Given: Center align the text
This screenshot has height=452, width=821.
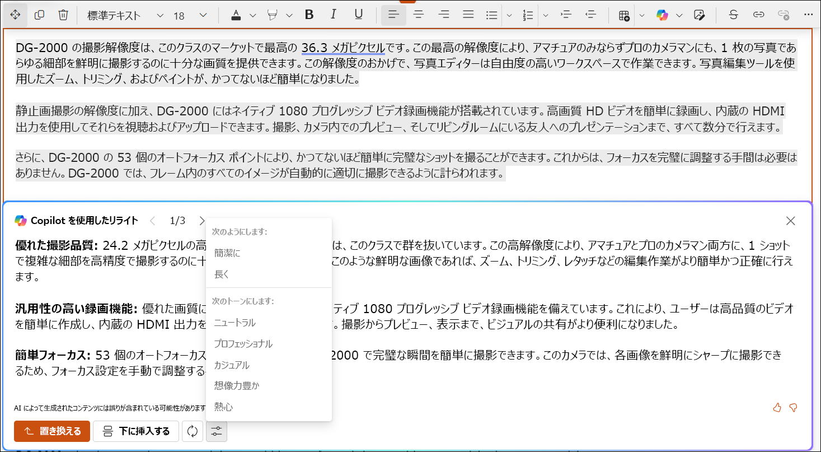Looking at the screenshot, I should click(x=419, y=15).
